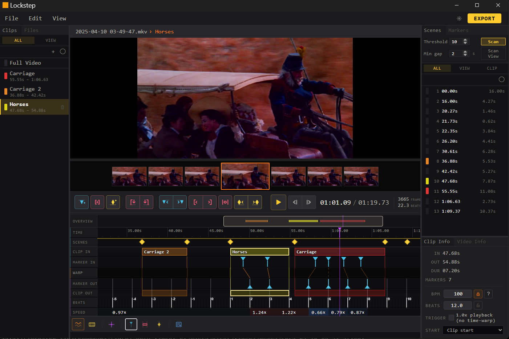Jump to previous marker icon
Image resolution: width=509 pixels, height=339 pixels.
[166, 202]
